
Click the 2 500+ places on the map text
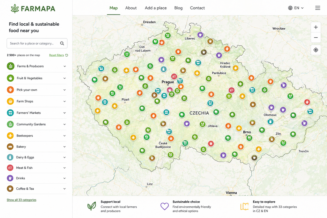tap(23, 55)
